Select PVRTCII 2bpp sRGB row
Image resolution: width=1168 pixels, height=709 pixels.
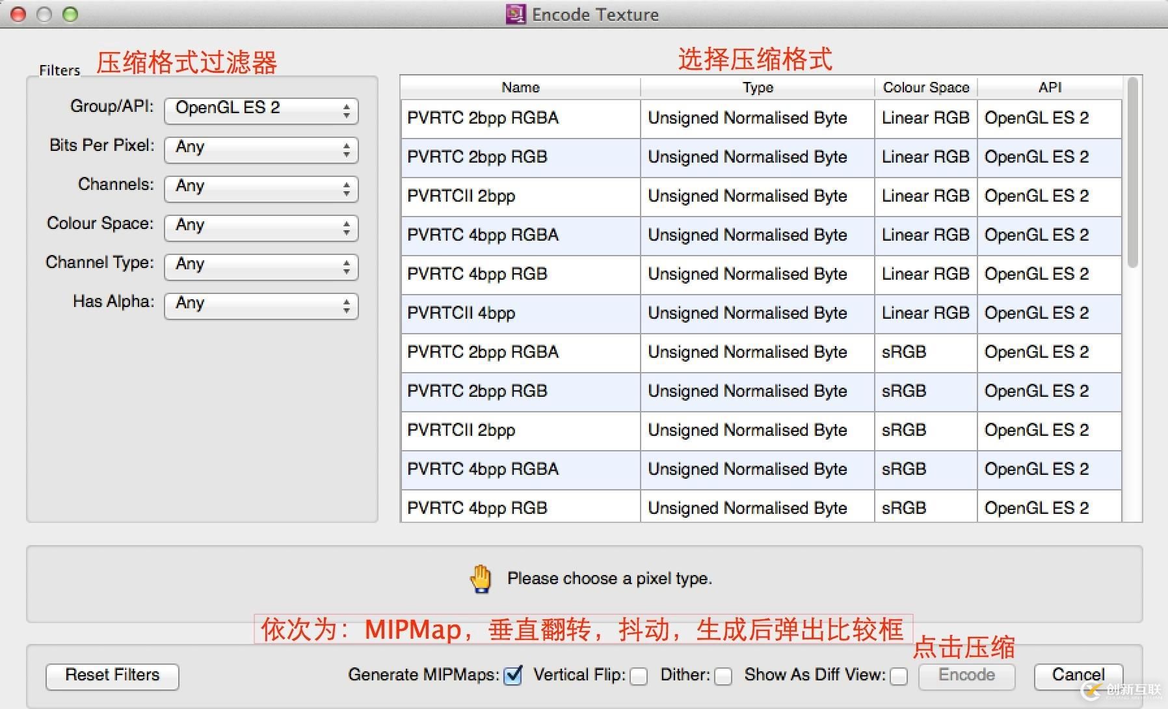point(761,431)
